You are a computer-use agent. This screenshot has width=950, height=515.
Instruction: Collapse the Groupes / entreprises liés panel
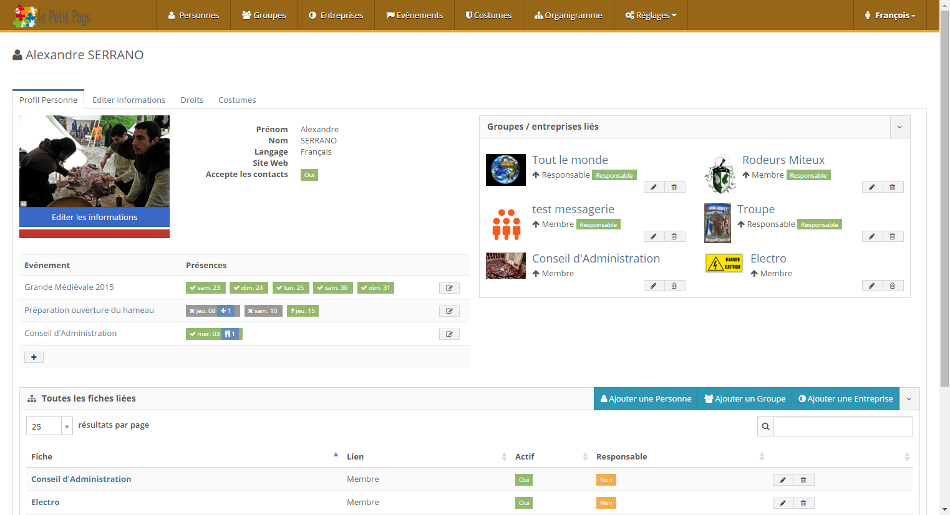coord(899,127)
